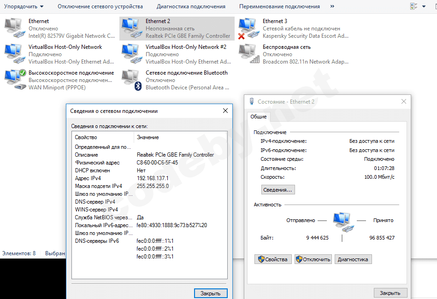Close the Состояние - Ethernet 2 window
The image size is (437, 299).
[x=403, y=101]
